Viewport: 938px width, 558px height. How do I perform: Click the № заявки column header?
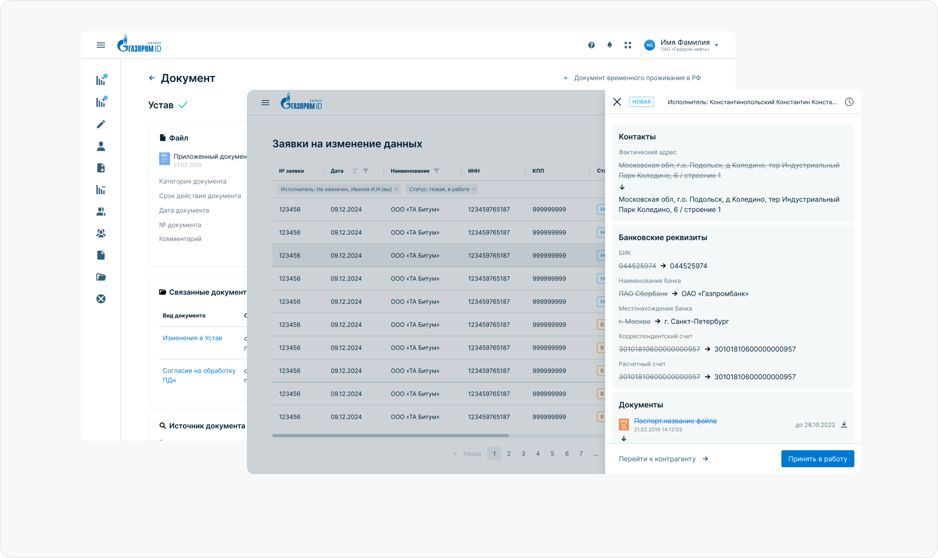point(291,171)
